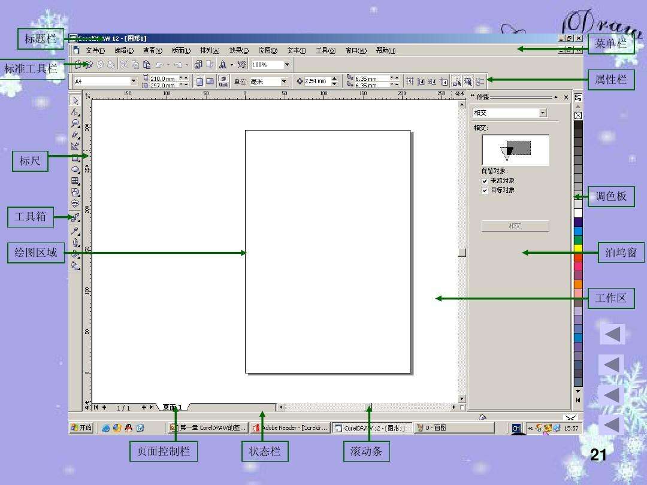Screen dimensions: 647x485
Task: Click the Application Launcher rocket icon
Action: [222, 65]
